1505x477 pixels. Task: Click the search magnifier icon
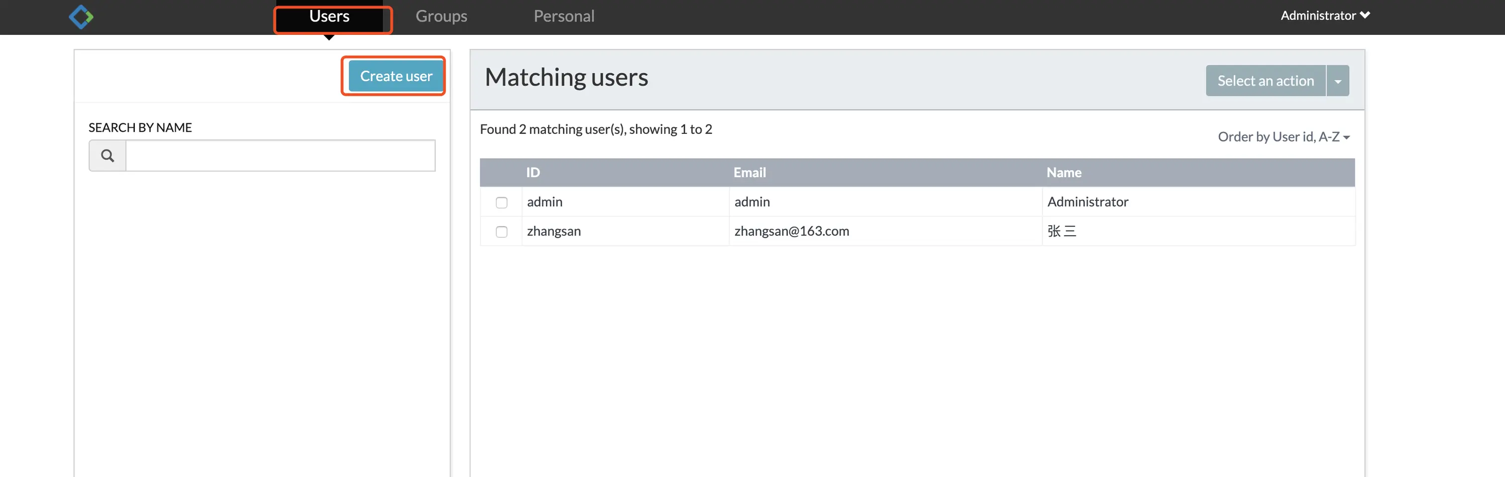point(107,156)
